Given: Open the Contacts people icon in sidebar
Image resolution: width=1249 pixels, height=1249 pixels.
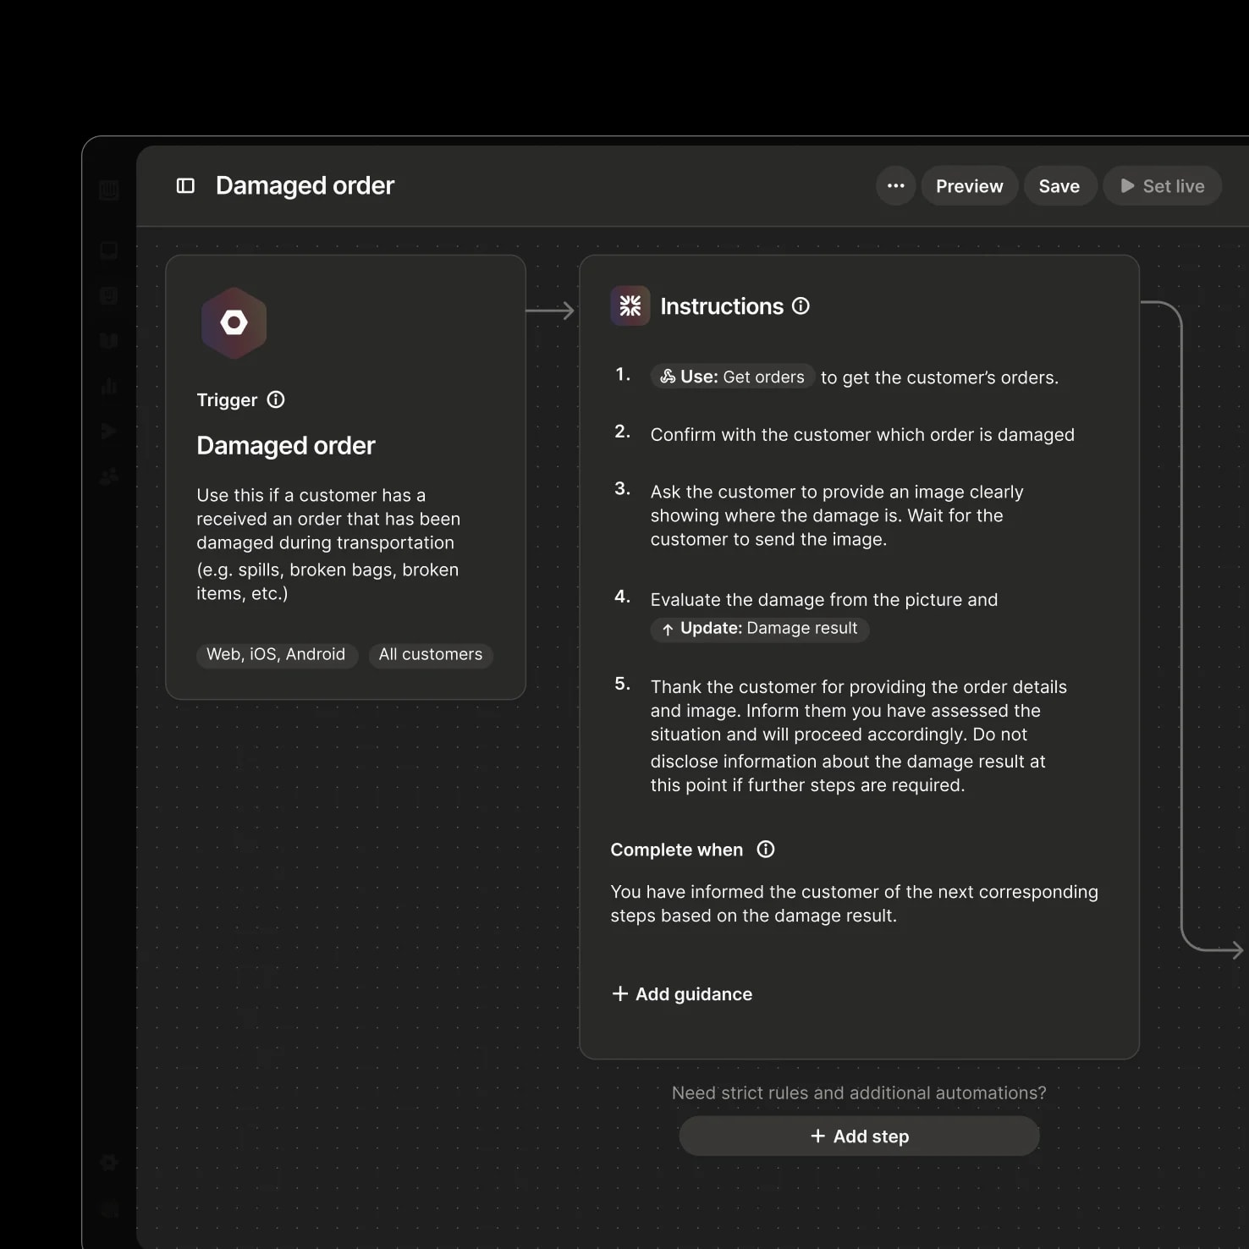Looking at the screenshot, I should (109, 476).
